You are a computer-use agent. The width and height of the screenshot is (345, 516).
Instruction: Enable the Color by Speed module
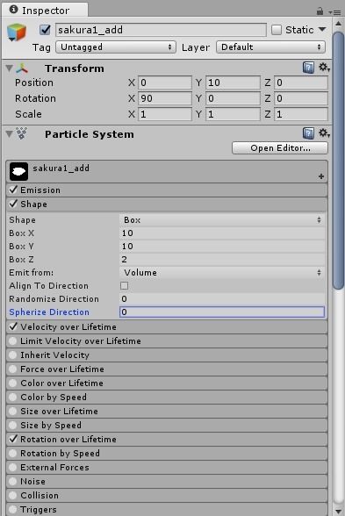pos(13,398)
